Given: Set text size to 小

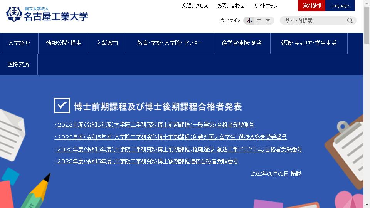Looking at the screenshot, I should point(249,20).
